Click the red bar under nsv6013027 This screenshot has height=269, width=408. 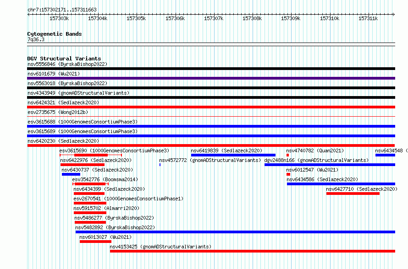click(95, 242)
